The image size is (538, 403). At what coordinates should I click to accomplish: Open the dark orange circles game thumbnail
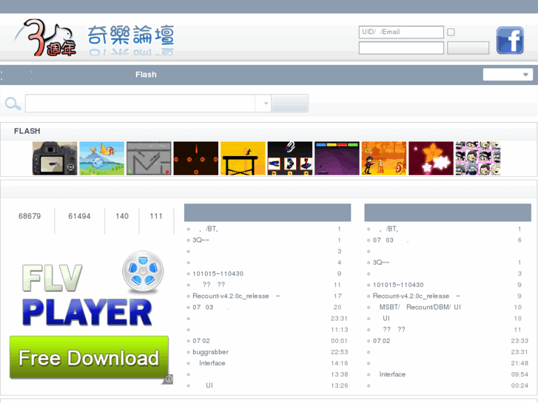click(x=196, y=158)
